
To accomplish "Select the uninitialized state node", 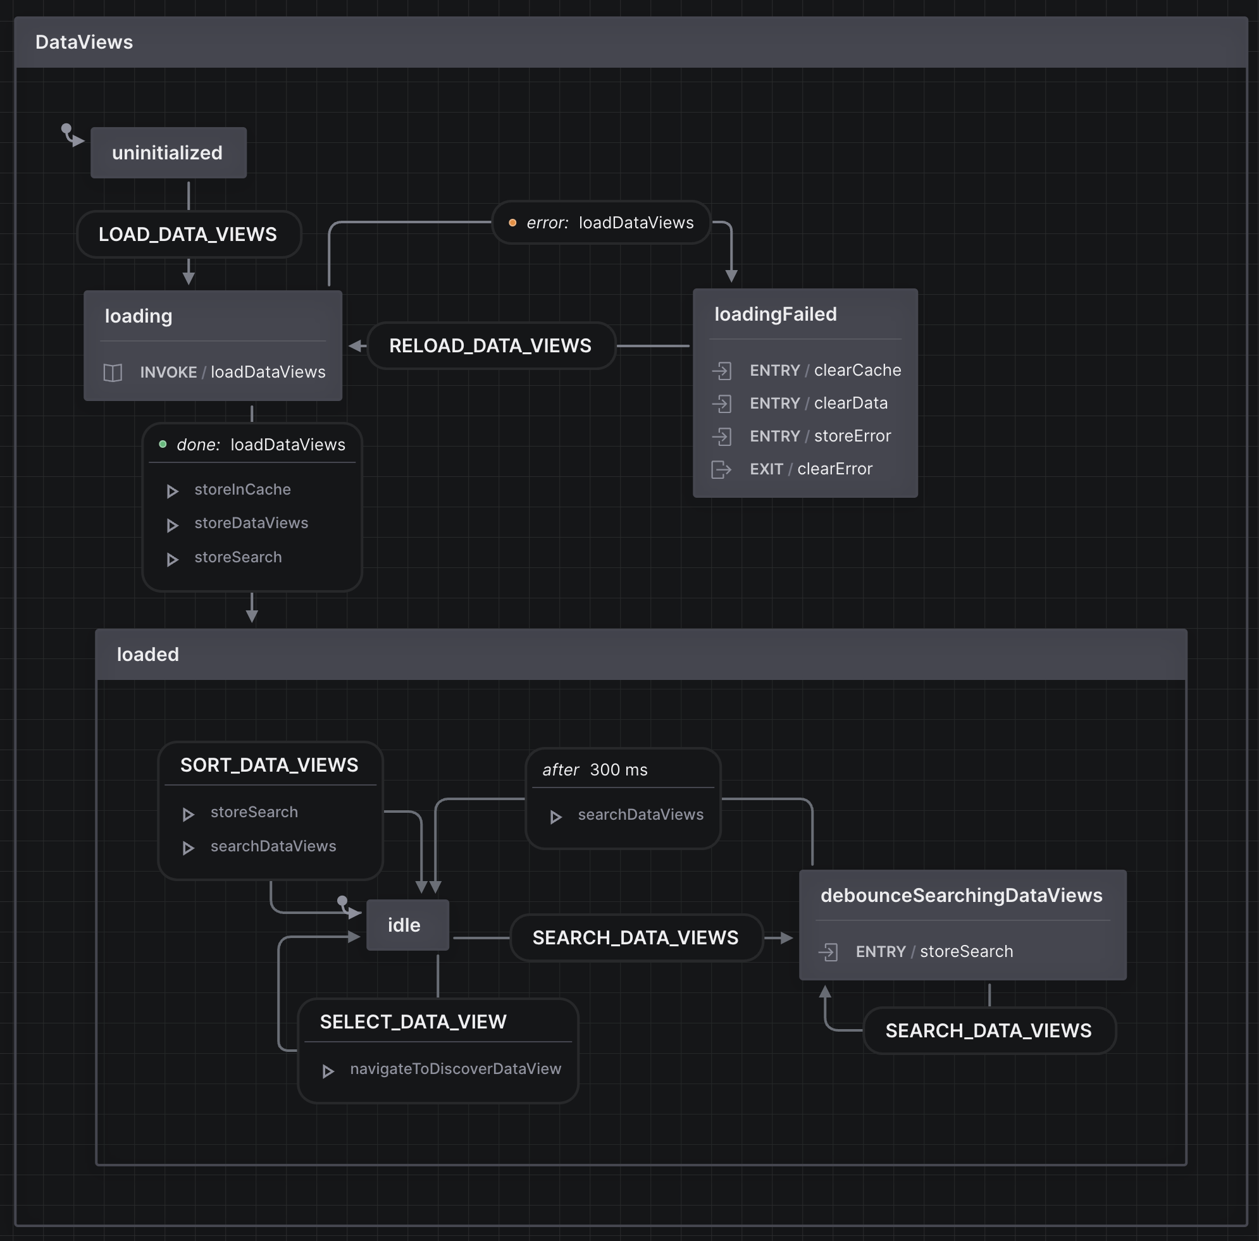I will 168,152.
